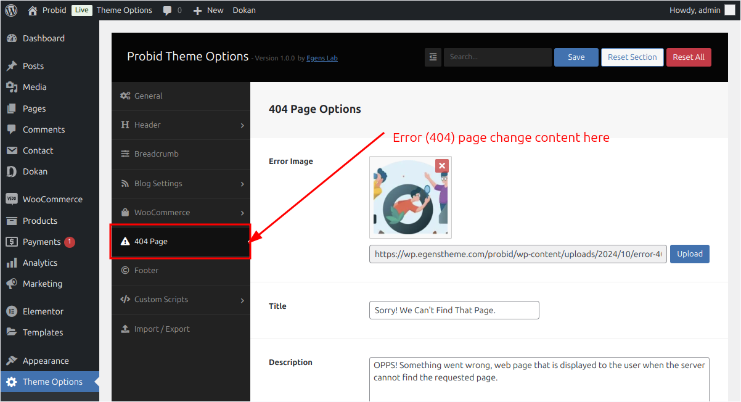Expand the Header section arrow
The height and width of the screenshot is (402, 741).
242,125
